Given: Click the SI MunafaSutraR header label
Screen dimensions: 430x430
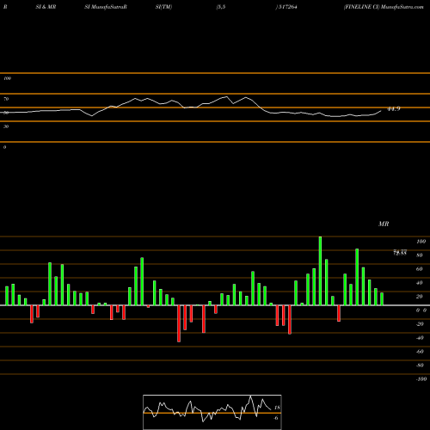Looking at the screenshot, I should point(106,7).
